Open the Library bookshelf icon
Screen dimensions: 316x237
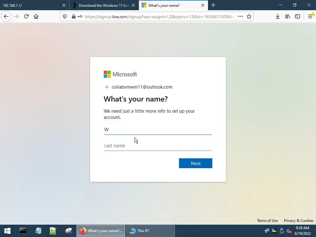288,17
